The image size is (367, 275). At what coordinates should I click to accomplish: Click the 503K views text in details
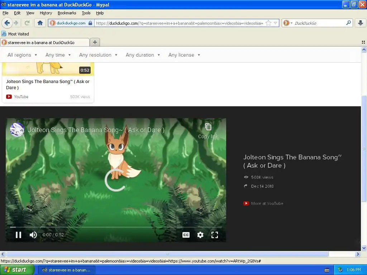coord(262,177)
